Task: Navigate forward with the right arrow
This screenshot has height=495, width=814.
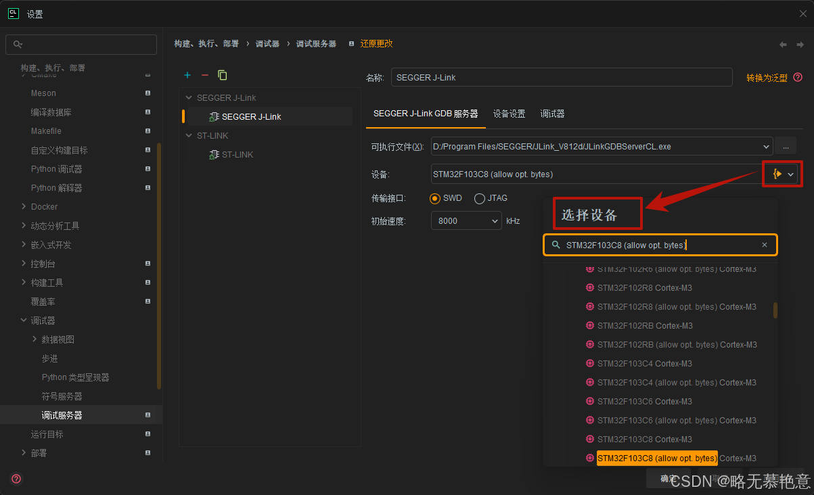Action: tap(799, 45)
